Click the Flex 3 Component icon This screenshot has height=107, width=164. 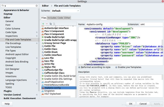43,31
